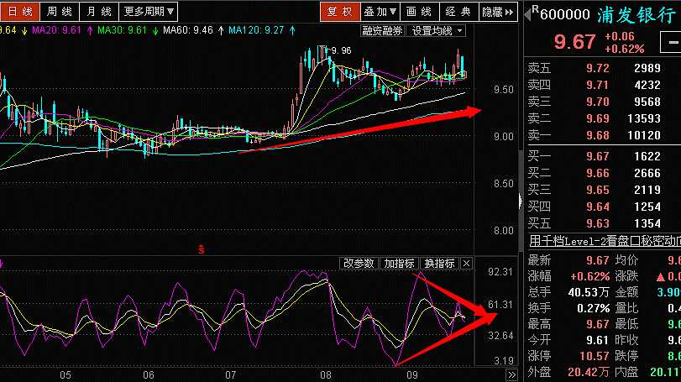Select the 卖四 9.71 order row

click(x=602, y=85)
